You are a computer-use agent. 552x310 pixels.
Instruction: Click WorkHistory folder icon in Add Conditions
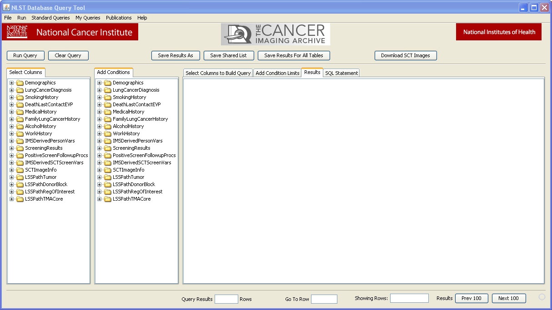(107, 134)
